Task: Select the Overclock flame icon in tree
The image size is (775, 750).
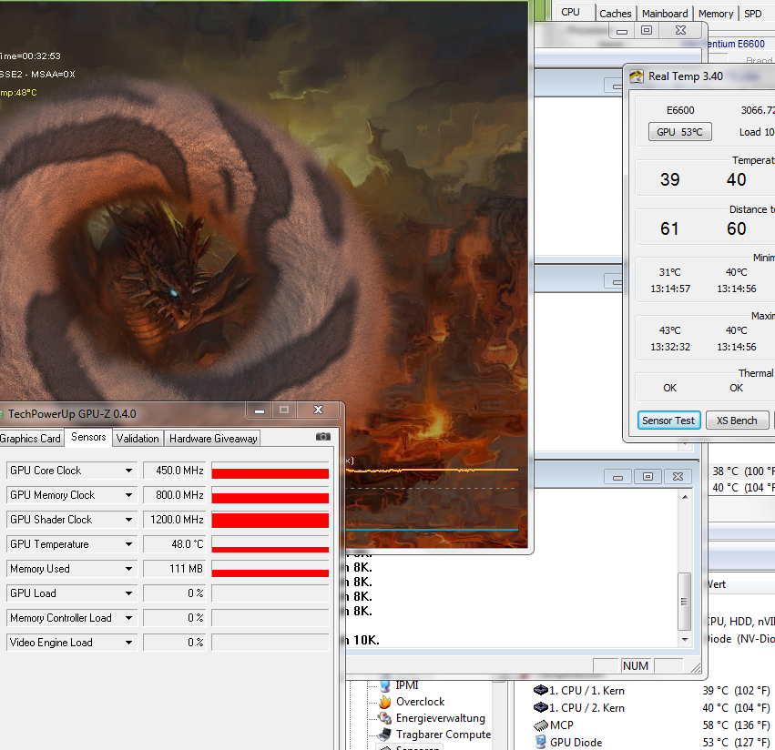Action: pos(385,702)
